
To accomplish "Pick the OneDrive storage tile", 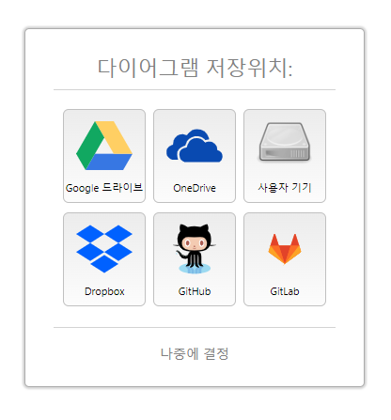I will pos(195,156).
